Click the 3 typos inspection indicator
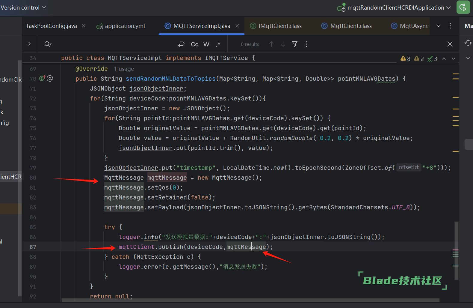The image size is (473, 308). (433, 59)
